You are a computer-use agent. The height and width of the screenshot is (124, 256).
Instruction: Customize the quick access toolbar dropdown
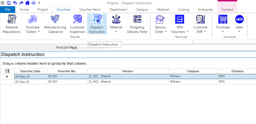tap(39, 3)
